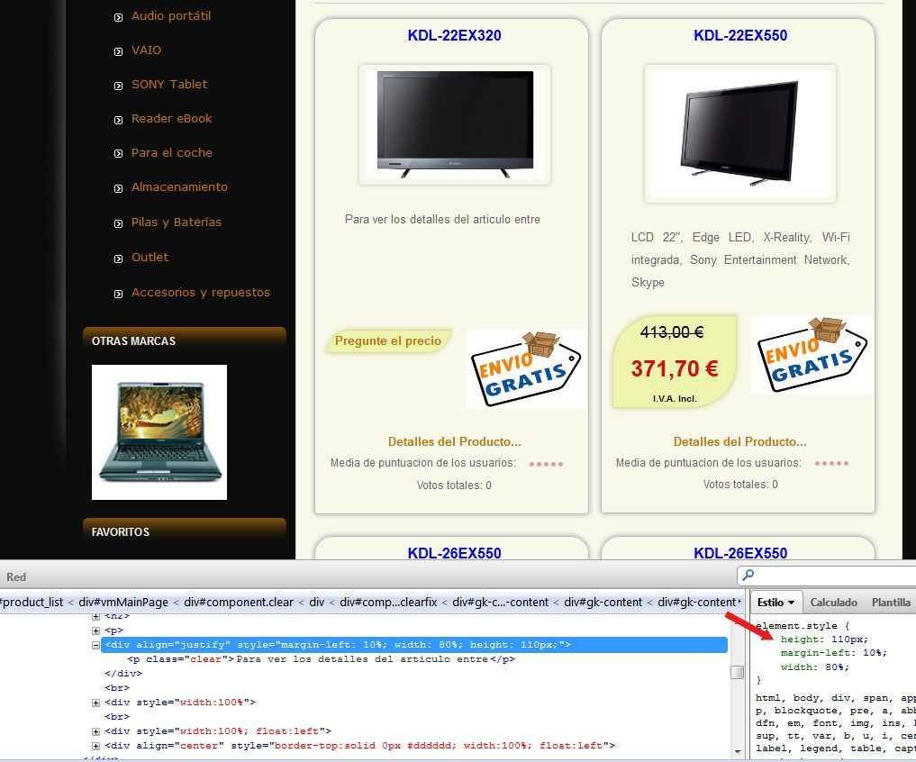Open the KDL-22EX550 product title
This screenshot has height=762, width=916.
740,35
